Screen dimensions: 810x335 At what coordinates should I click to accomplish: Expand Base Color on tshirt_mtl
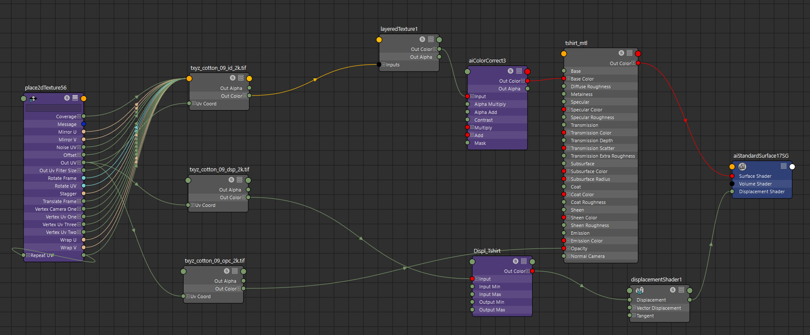[x=568, y=79]
